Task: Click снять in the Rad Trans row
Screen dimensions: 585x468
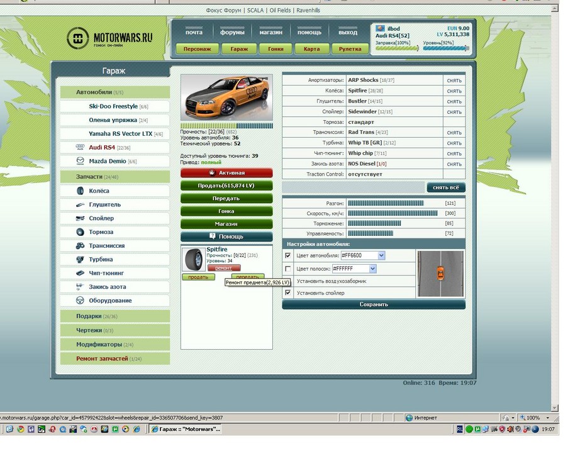Action: coord(454,133)
